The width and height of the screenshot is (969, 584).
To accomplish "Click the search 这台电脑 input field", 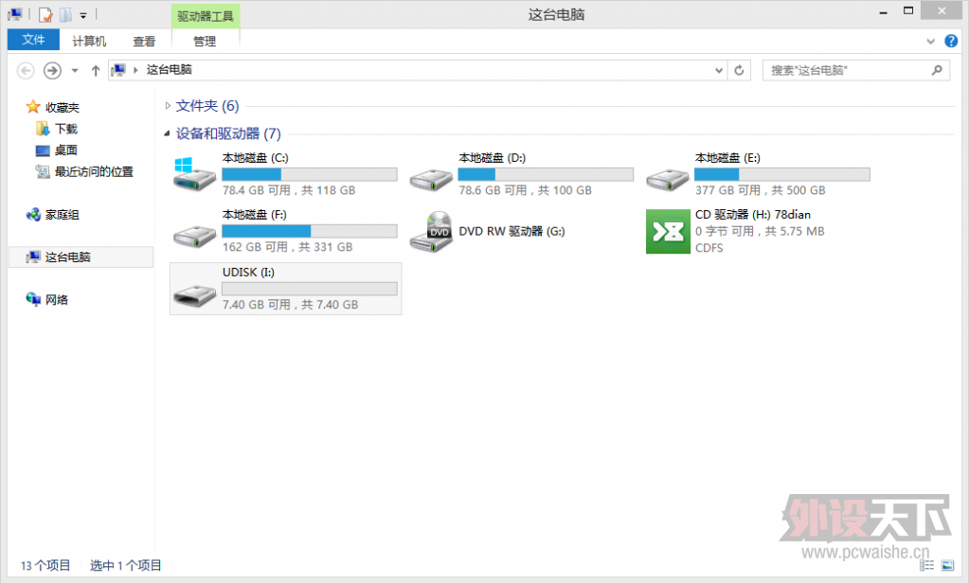I will pos(848,70).
